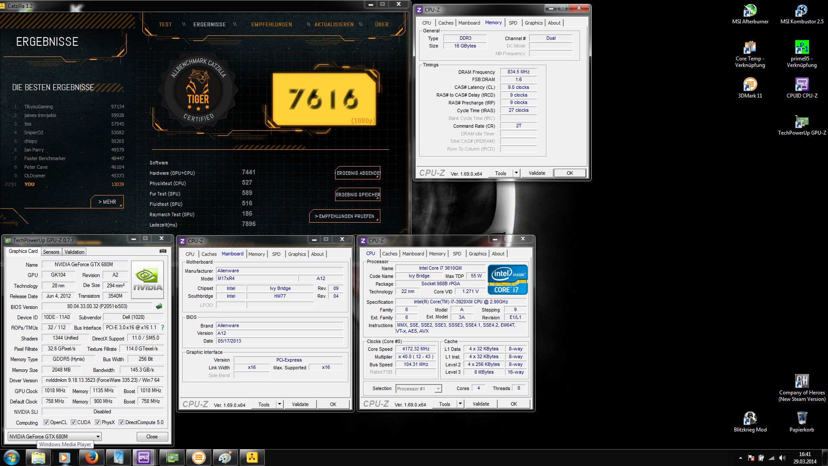Expand Tools arrow in CPU-Z Memory window
The image size is (828, 466).
[516, 173]
